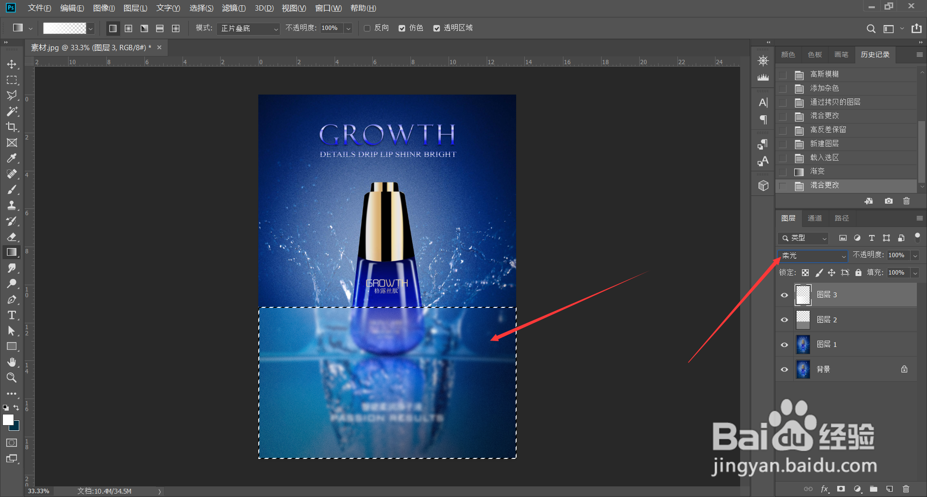This screenshot has width=927, height=497.
Task: Open the 文件(F) menu
Action: tap(39, 8)
